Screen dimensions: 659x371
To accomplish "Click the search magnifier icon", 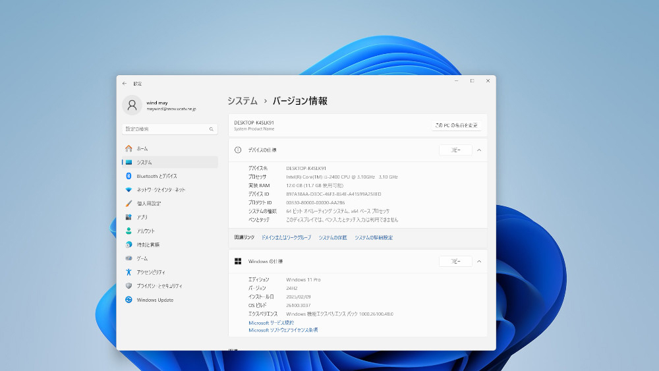I will [212, 129].
